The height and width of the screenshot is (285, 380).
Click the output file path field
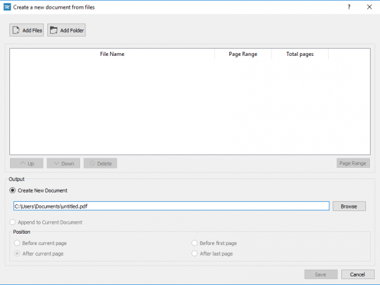(x=171, y=206)
